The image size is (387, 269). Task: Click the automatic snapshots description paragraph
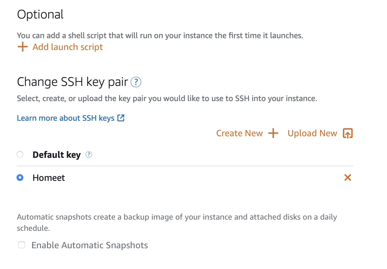tap(177, 222)
